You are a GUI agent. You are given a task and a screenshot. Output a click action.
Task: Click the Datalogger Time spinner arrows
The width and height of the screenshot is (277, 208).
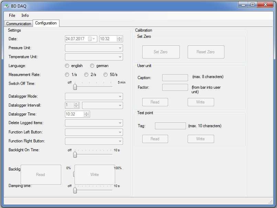pyautogui.click(x=86, y=114)
